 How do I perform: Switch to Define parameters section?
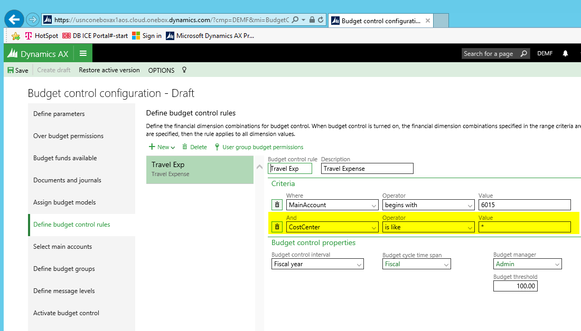pyautogui.click(x=59, y=114)
